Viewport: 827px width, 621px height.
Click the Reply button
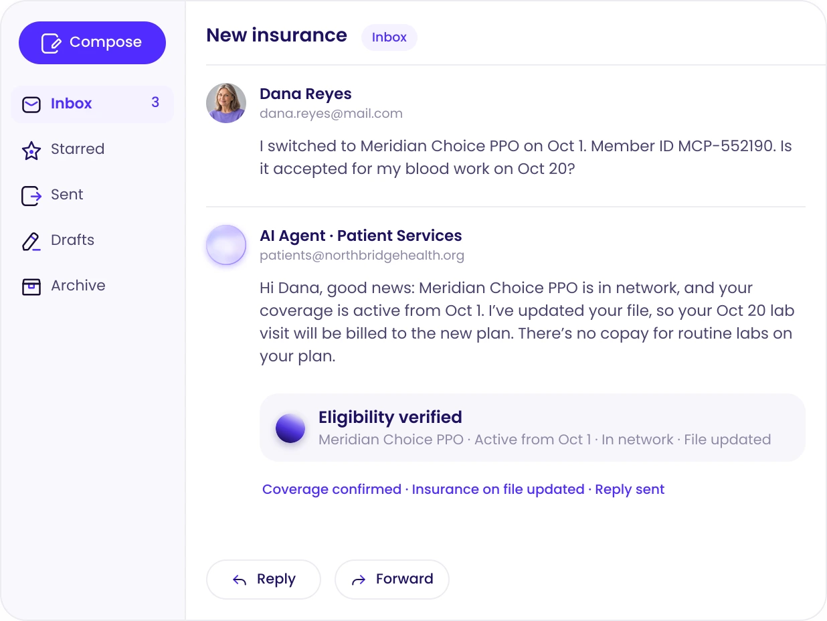coord(264,580)
